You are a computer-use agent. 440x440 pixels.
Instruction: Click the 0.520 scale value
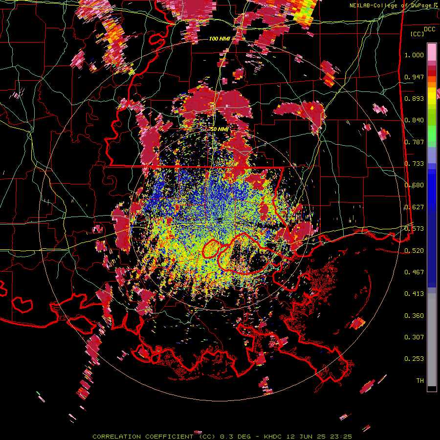coord(414,250)
